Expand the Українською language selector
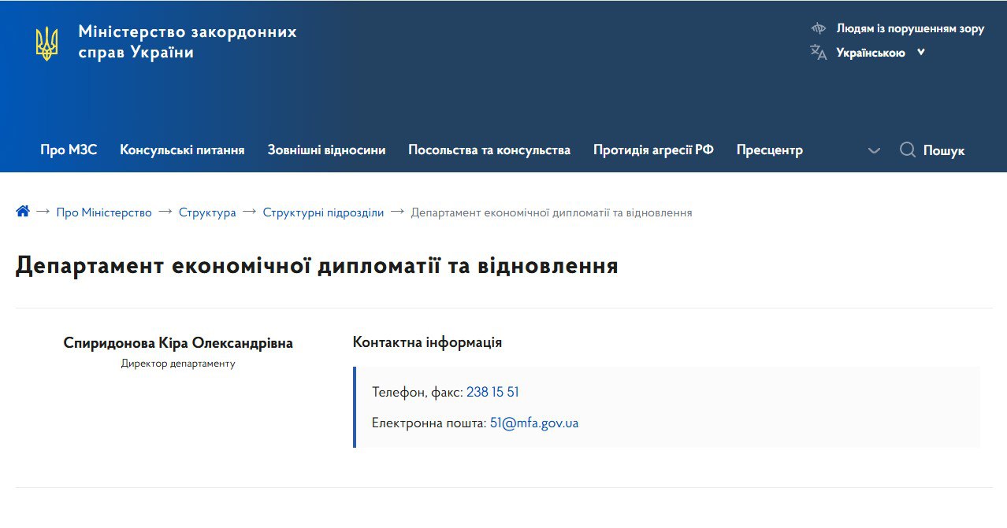Image resolution: width=1007 pixels, height=528 pixels. tap(870, 52)
